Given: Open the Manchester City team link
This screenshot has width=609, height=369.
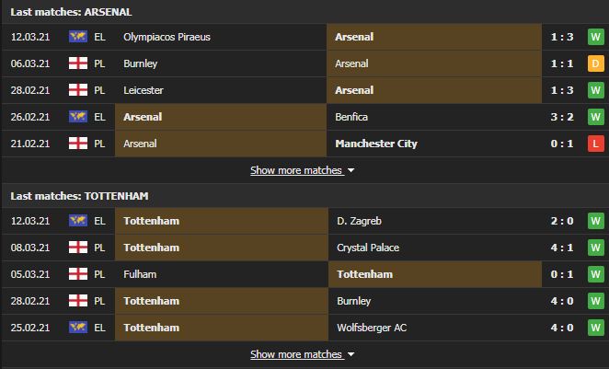Looking at the screenshot, I should click(x=376, y=144).
